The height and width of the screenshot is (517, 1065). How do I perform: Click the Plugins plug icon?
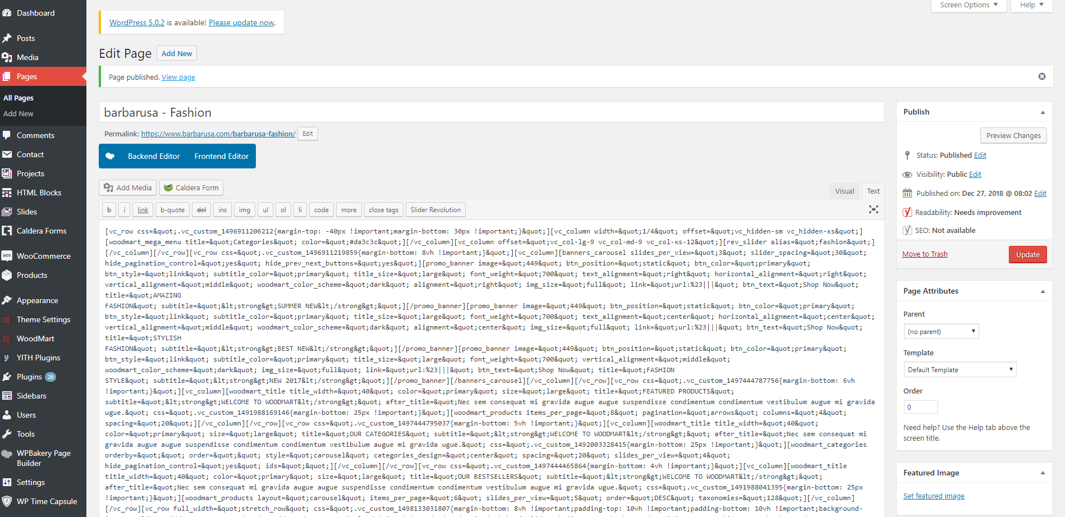click(7, 377)
